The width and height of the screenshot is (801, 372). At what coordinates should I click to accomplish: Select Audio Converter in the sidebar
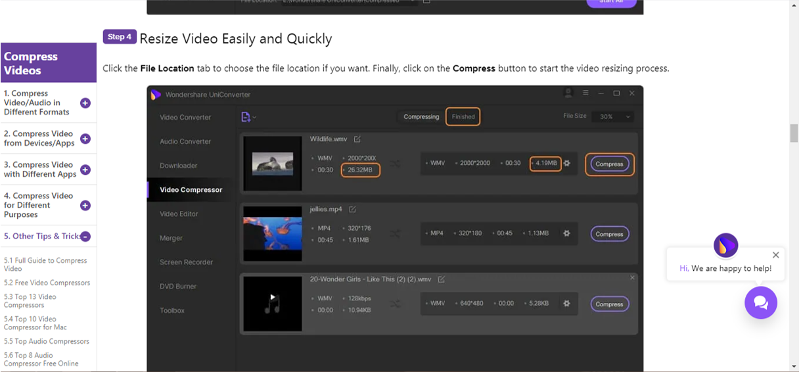tap(185, 141)
